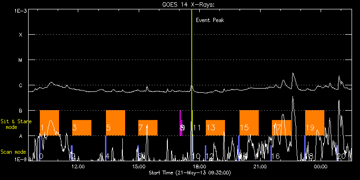Click the B flare class axis label
Image resolution: width=360 pixels, height=180 pixels.
click(x=21, y=111)
